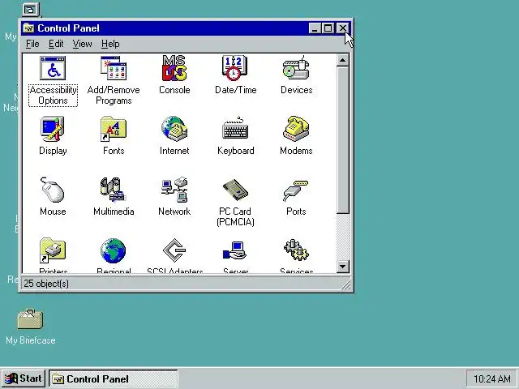Select the Fonts folder icon

tap(114, 129)
